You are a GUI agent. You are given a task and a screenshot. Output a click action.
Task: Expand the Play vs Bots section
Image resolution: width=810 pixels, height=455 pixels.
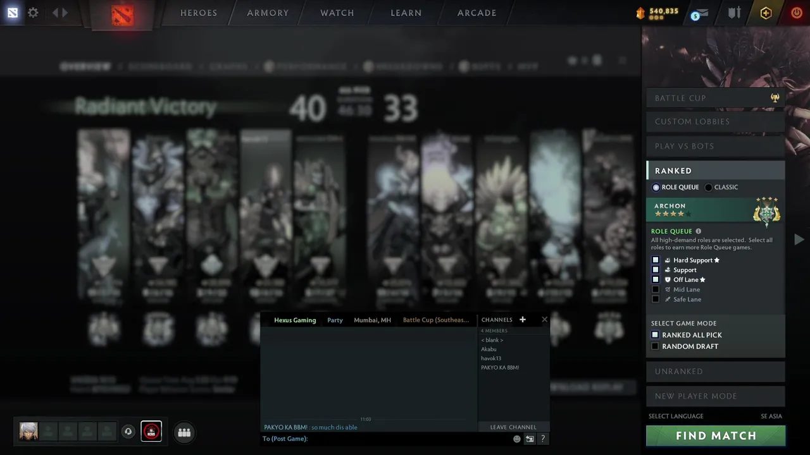[715, 146]
